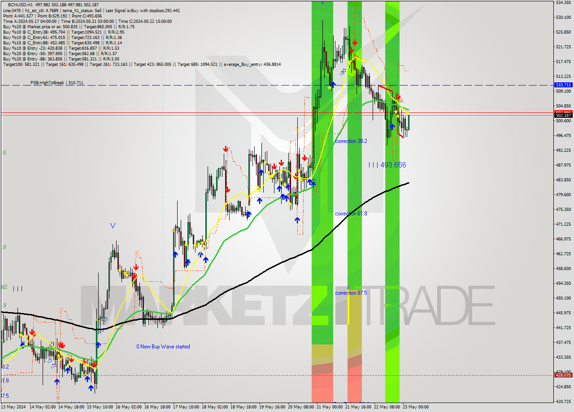Click '21 May 16:00' on the time axis
Image resolution: width=574 pixels, height=412 pixels.
(358, 407)
